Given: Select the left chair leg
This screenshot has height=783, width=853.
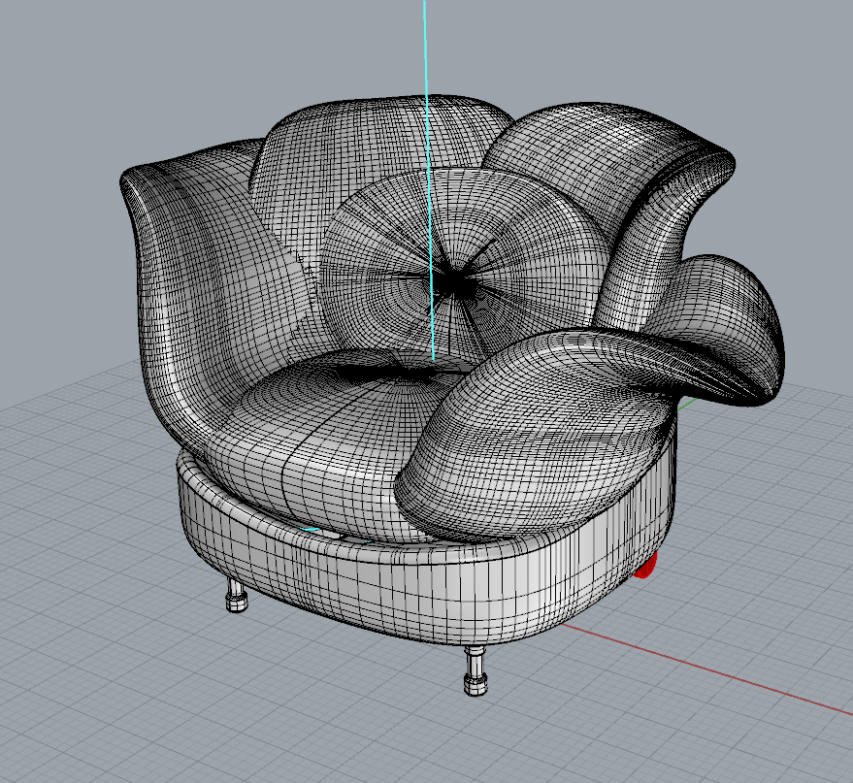Looking at the screenshot, I should tap(236, 595).
